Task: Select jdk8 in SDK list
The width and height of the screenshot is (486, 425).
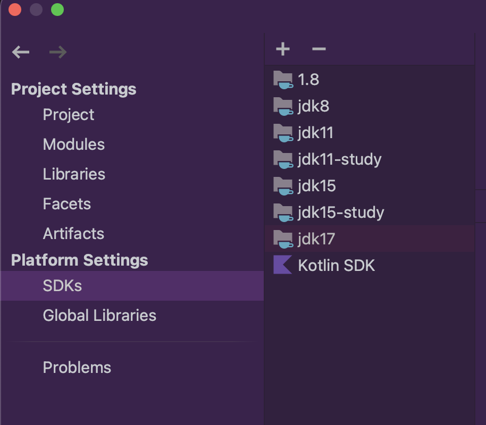Action: (x=370, y=106)
